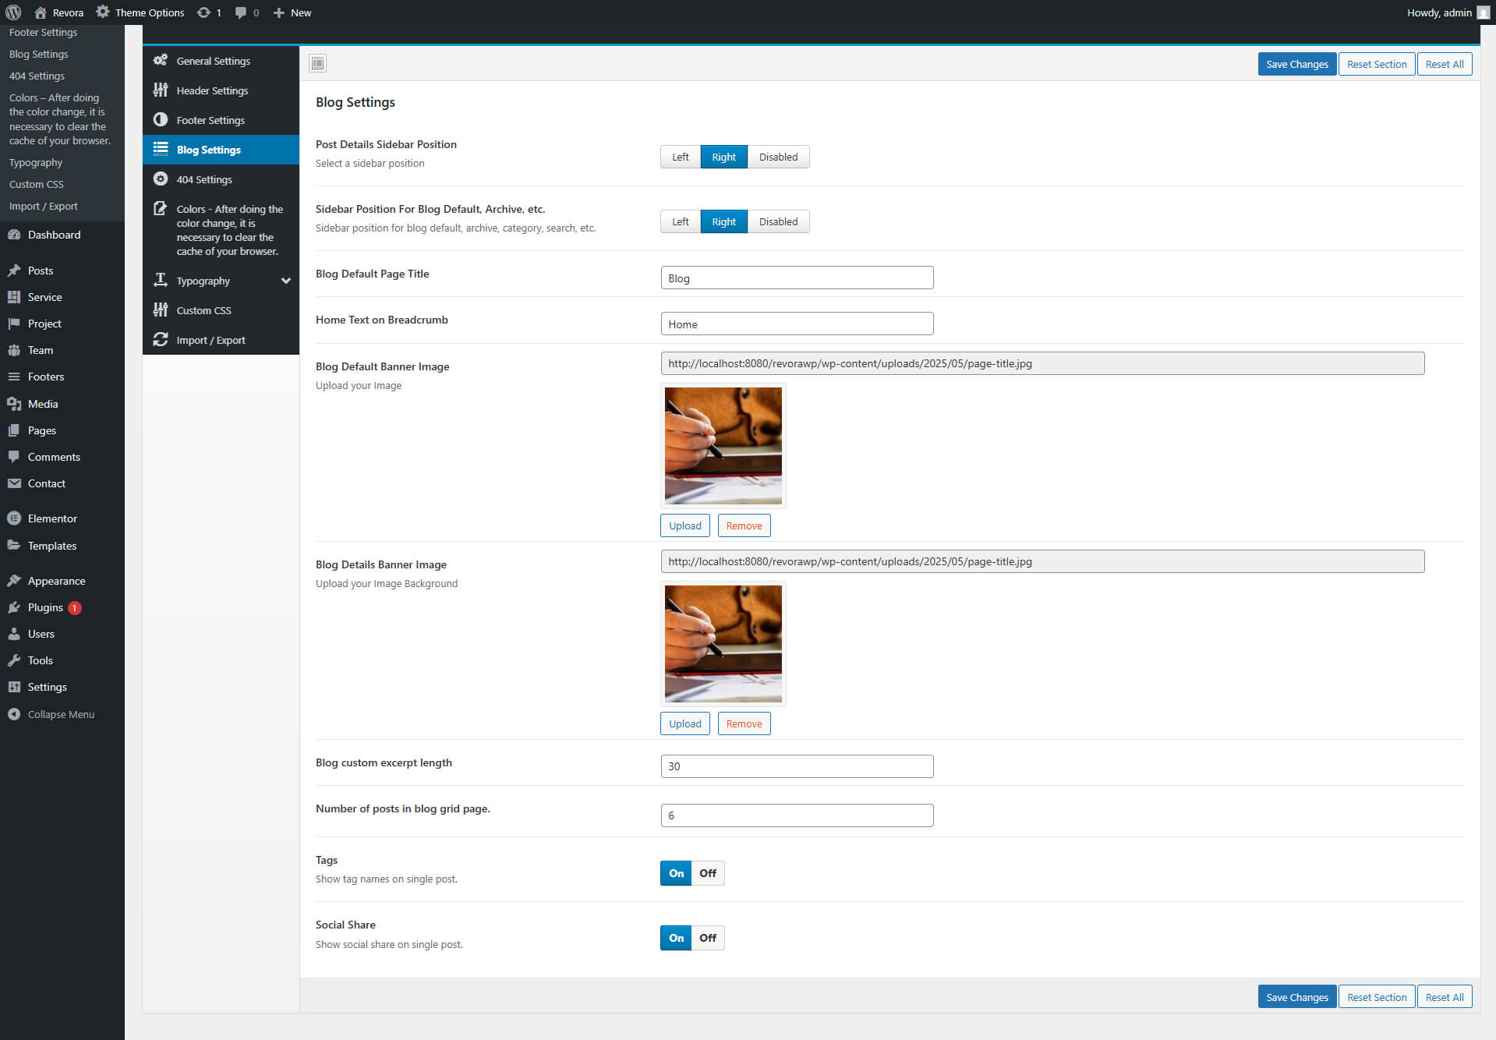Click the Theme Options gear icon

click(x=102, y=12)
